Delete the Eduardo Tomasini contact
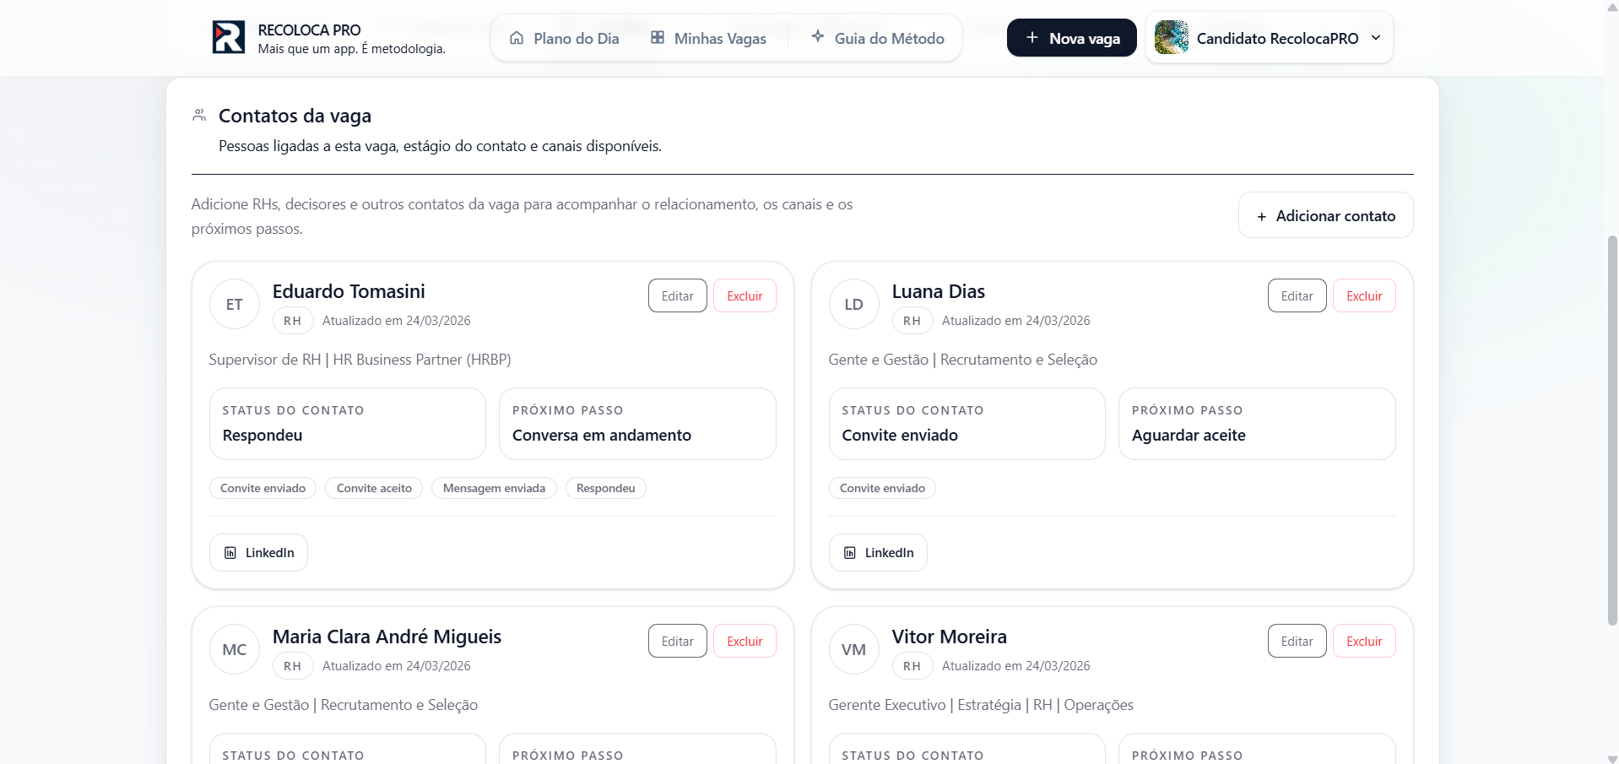Image resolution: width=1619 pixels, height=764 pixels. (744, 296)
